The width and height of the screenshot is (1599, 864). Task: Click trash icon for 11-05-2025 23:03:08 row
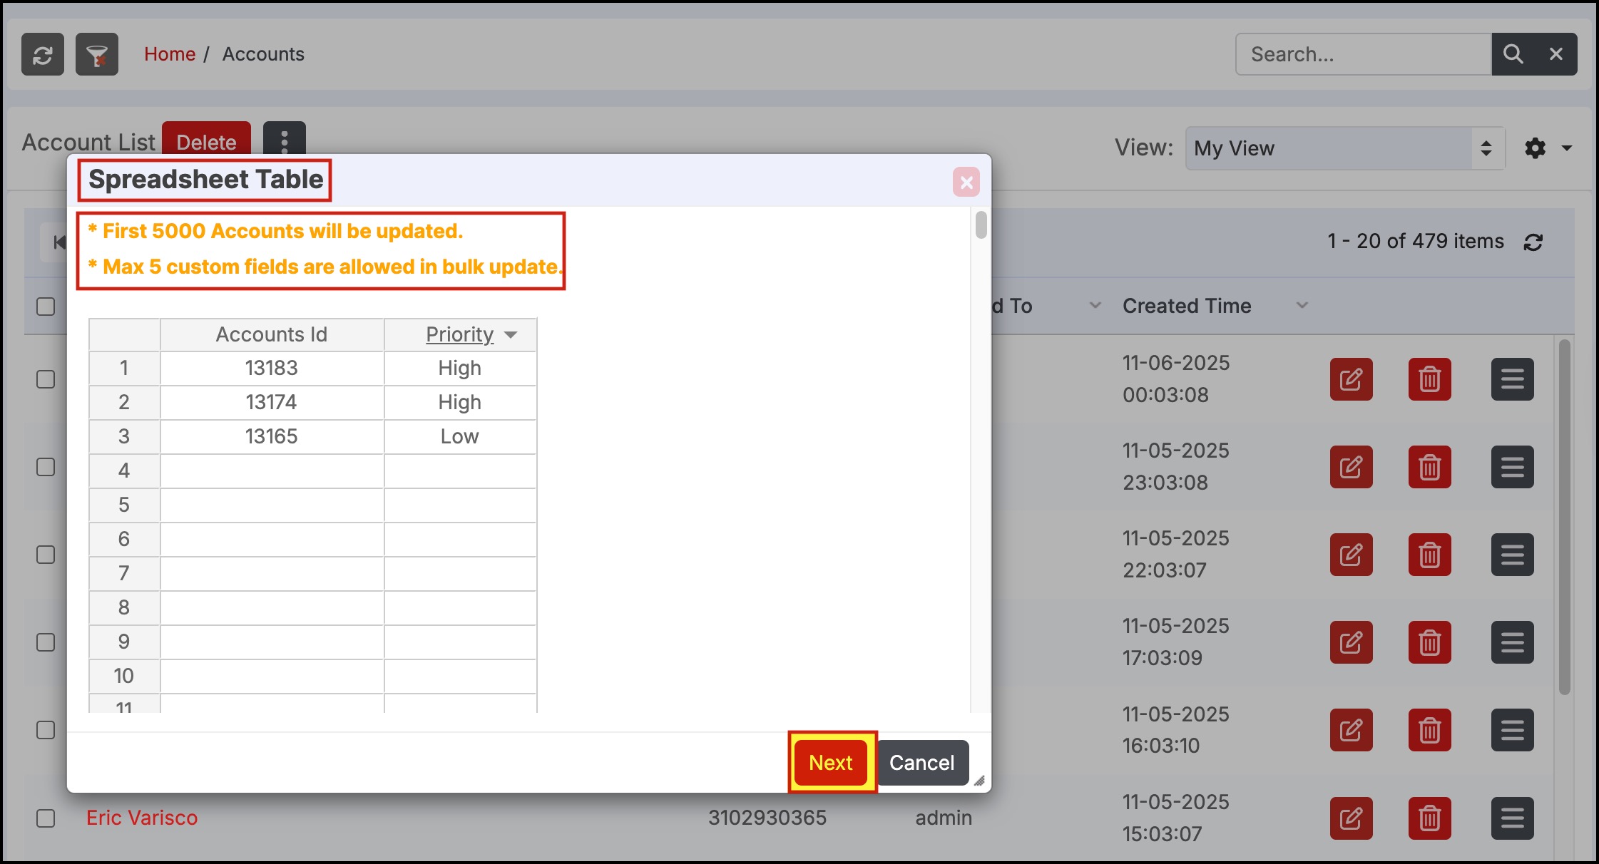[1429, 467]
